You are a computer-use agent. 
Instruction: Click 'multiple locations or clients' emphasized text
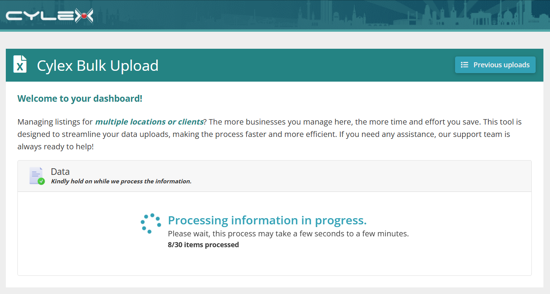tap(149, 122)
